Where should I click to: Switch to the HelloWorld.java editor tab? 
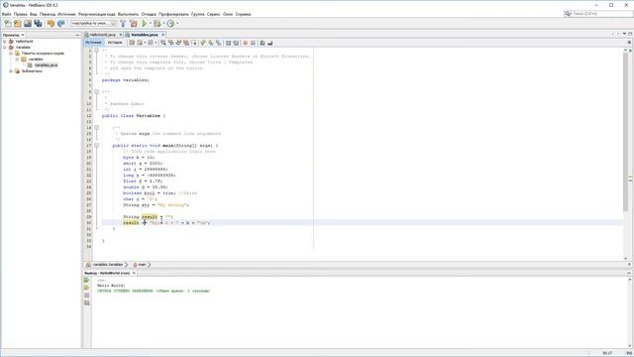(x=102, y=35)
